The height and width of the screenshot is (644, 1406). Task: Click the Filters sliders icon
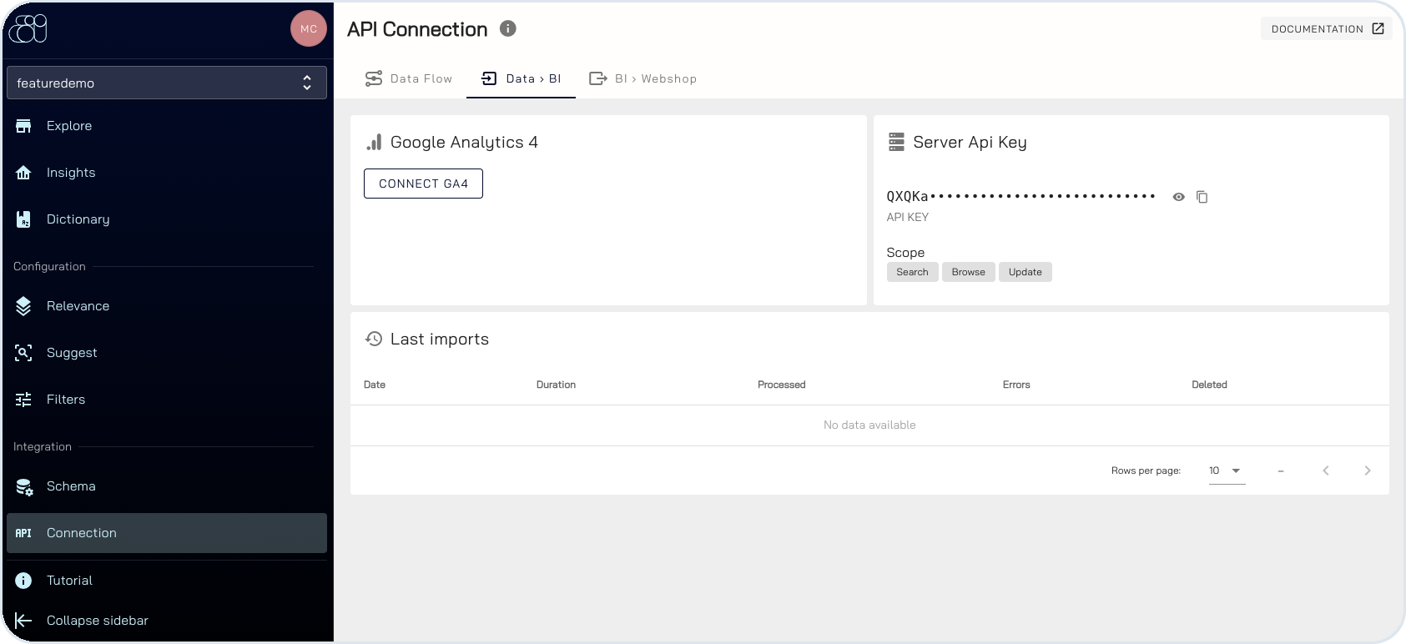[23, 400]
